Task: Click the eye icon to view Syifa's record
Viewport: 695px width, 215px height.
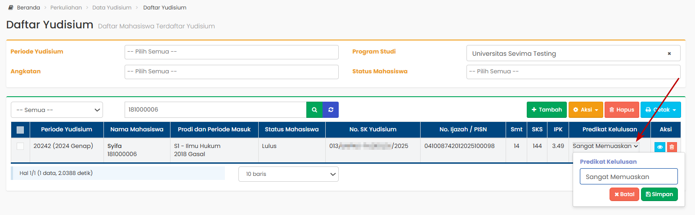Action: click(x=660, y=147)
